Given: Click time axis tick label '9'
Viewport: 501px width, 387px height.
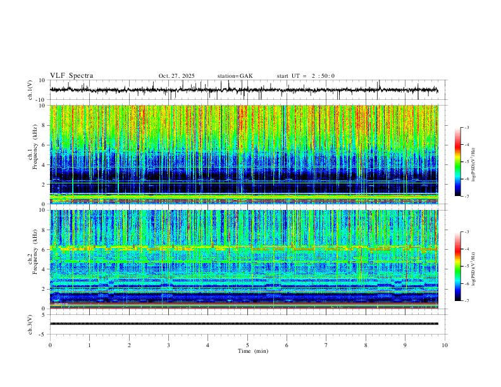Looking at the screenshot, I should (405, 345).
